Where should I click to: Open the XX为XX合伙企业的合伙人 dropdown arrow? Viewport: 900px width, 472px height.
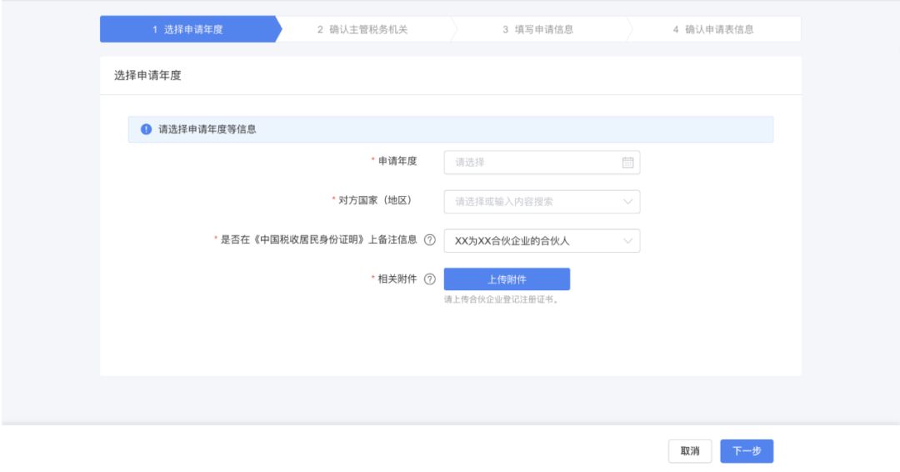coord(627,241)
